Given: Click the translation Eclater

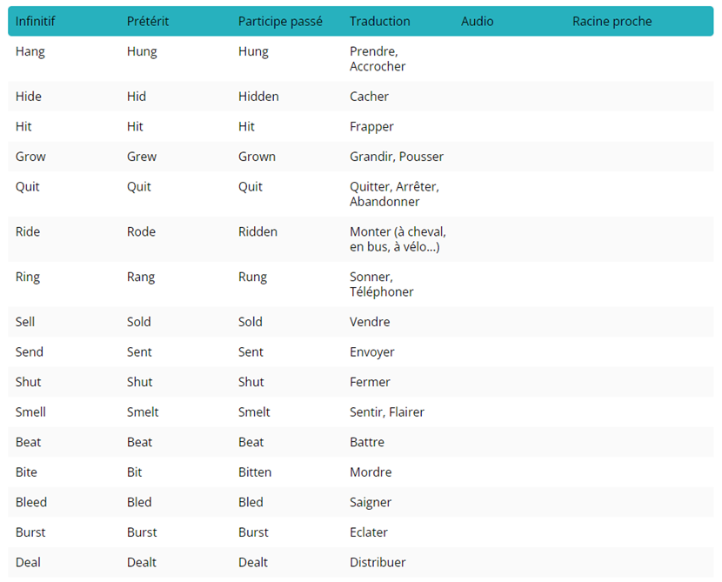Looking at the screenshot, I should 369,532.
